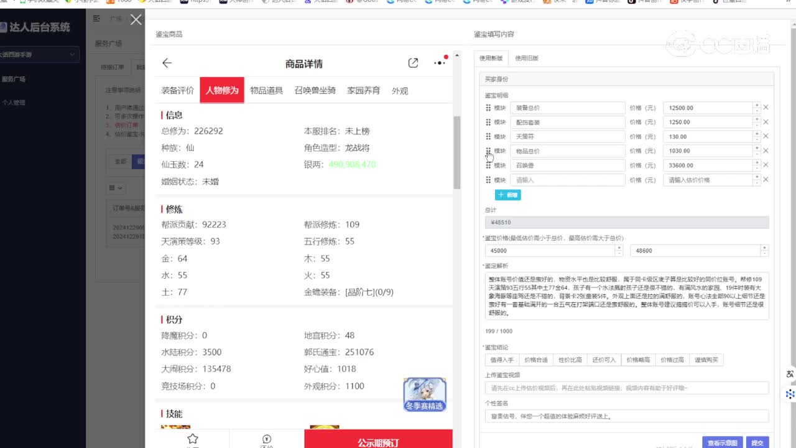Click the 还价 bargain icon at bottom
This screenshot has height=448, width=796.
point(267,439)
